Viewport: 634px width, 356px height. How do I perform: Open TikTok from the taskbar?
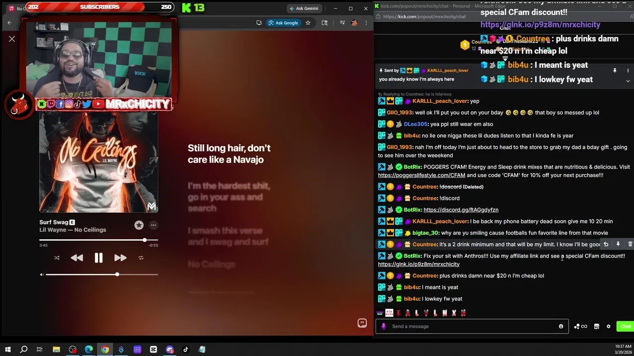(x=186, y=350)
